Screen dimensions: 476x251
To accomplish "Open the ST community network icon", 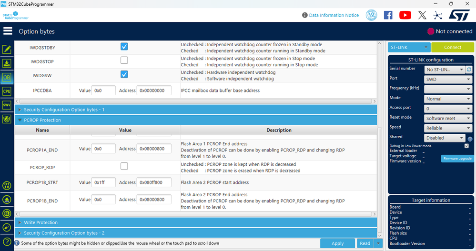I will [437, 15].
